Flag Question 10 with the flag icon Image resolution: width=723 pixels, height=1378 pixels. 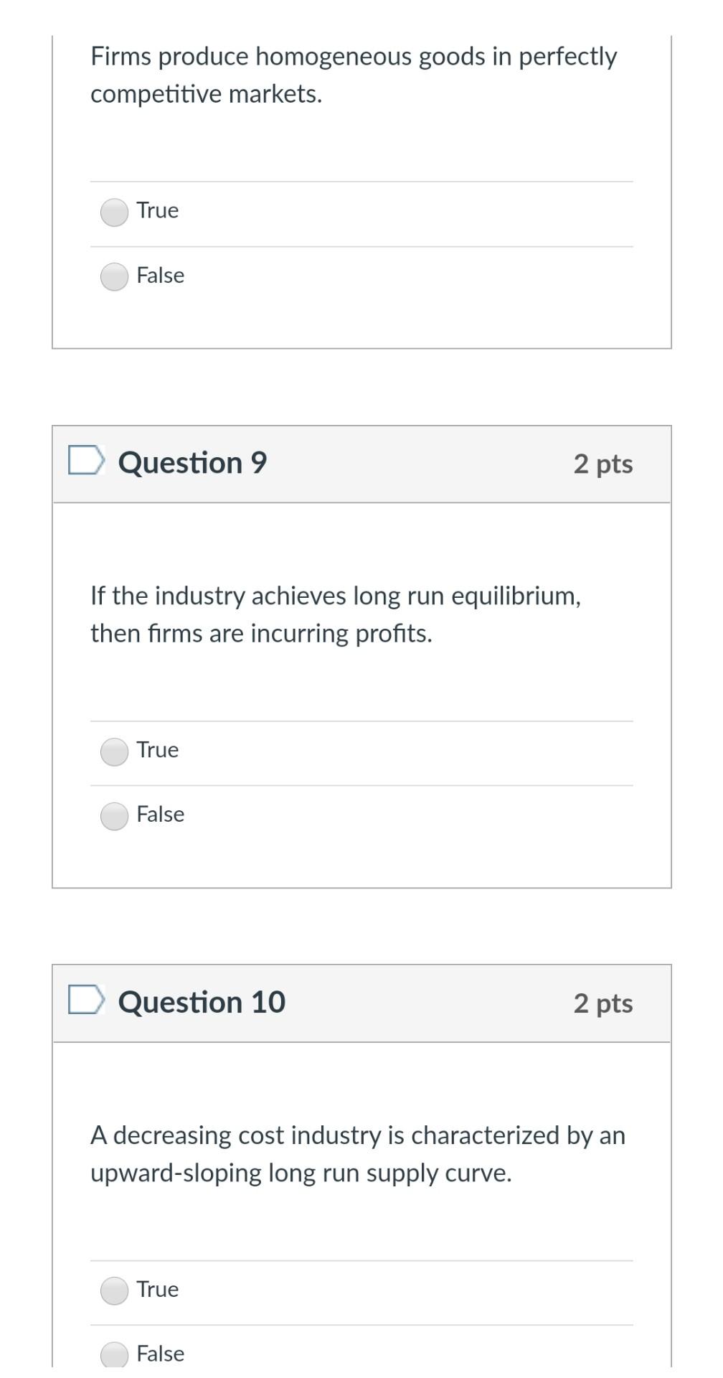pos(86,1000)
